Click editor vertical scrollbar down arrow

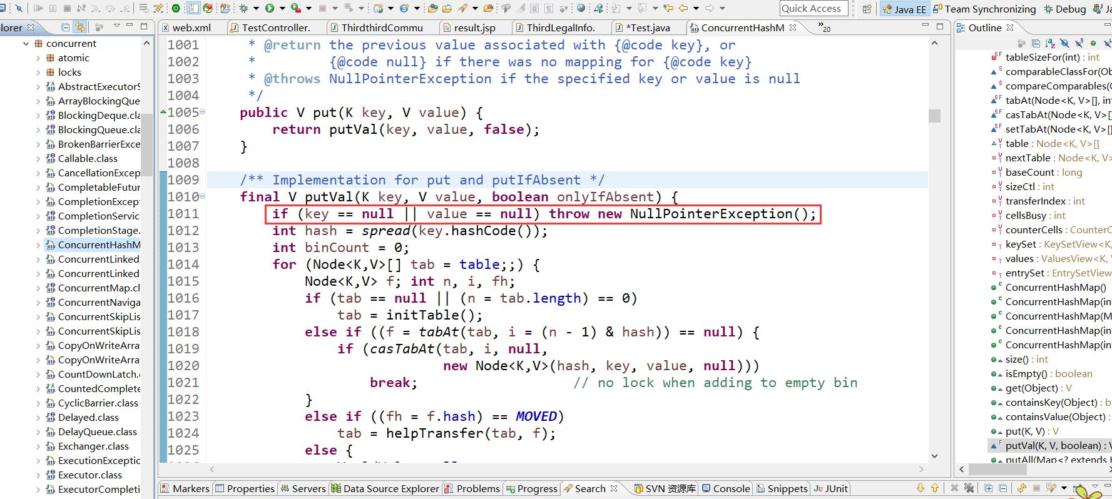click(934, 455)
